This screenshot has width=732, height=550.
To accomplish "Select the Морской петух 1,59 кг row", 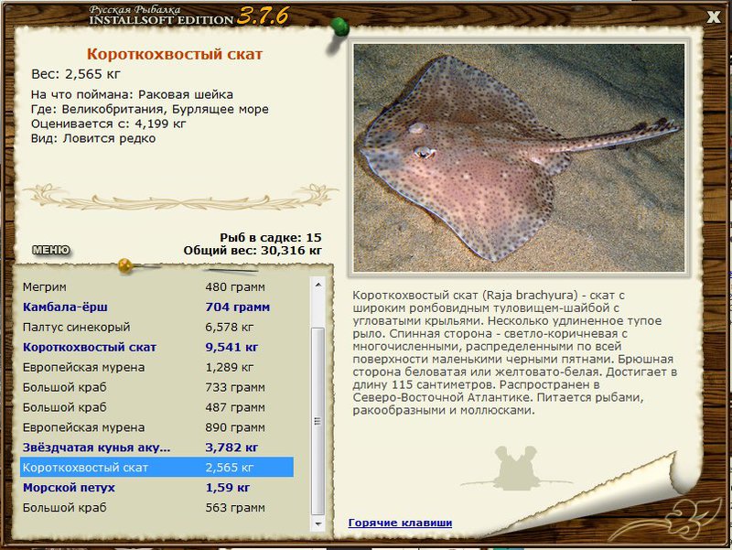I will [156, 488].
